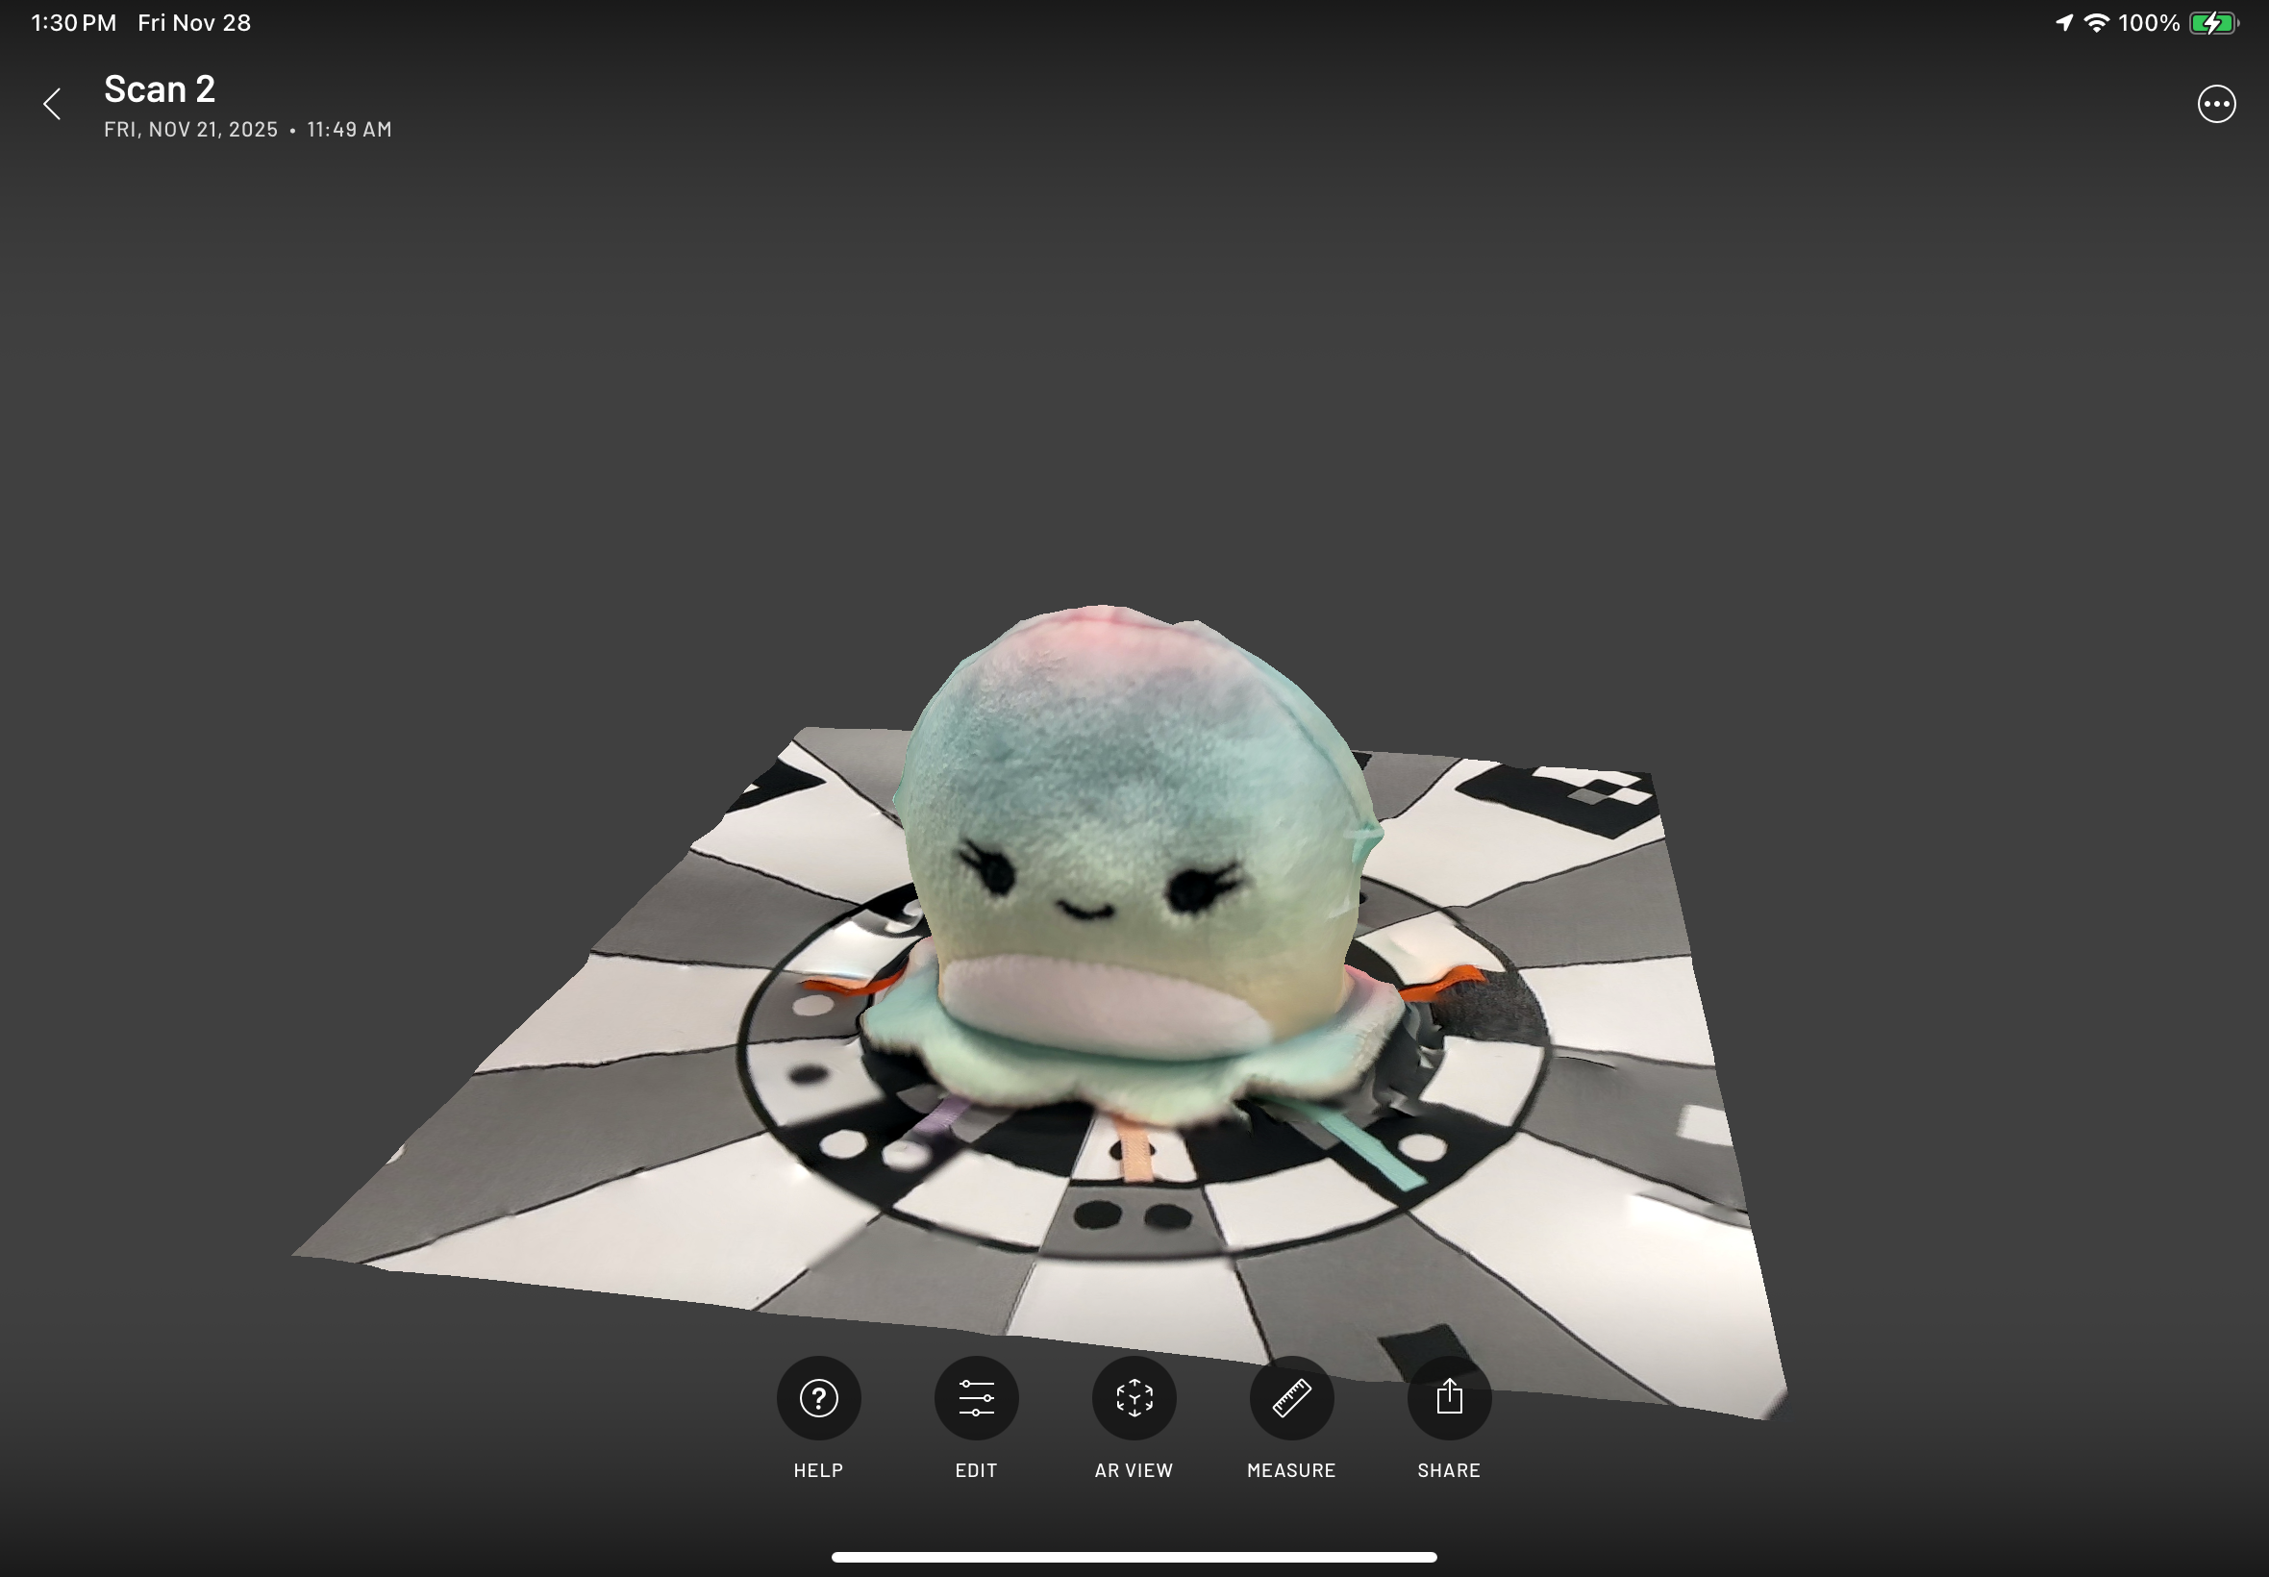Image resolution: width=2269 pixels, height=1577 pixels.
Task: Tap the Help question mark icon
Action: coord(818,1397)
